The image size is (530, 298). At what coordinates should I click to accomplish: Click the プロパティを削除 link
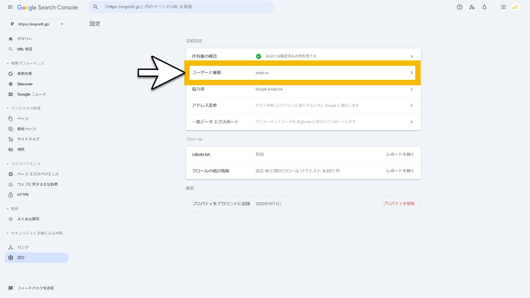click(399, 203)
